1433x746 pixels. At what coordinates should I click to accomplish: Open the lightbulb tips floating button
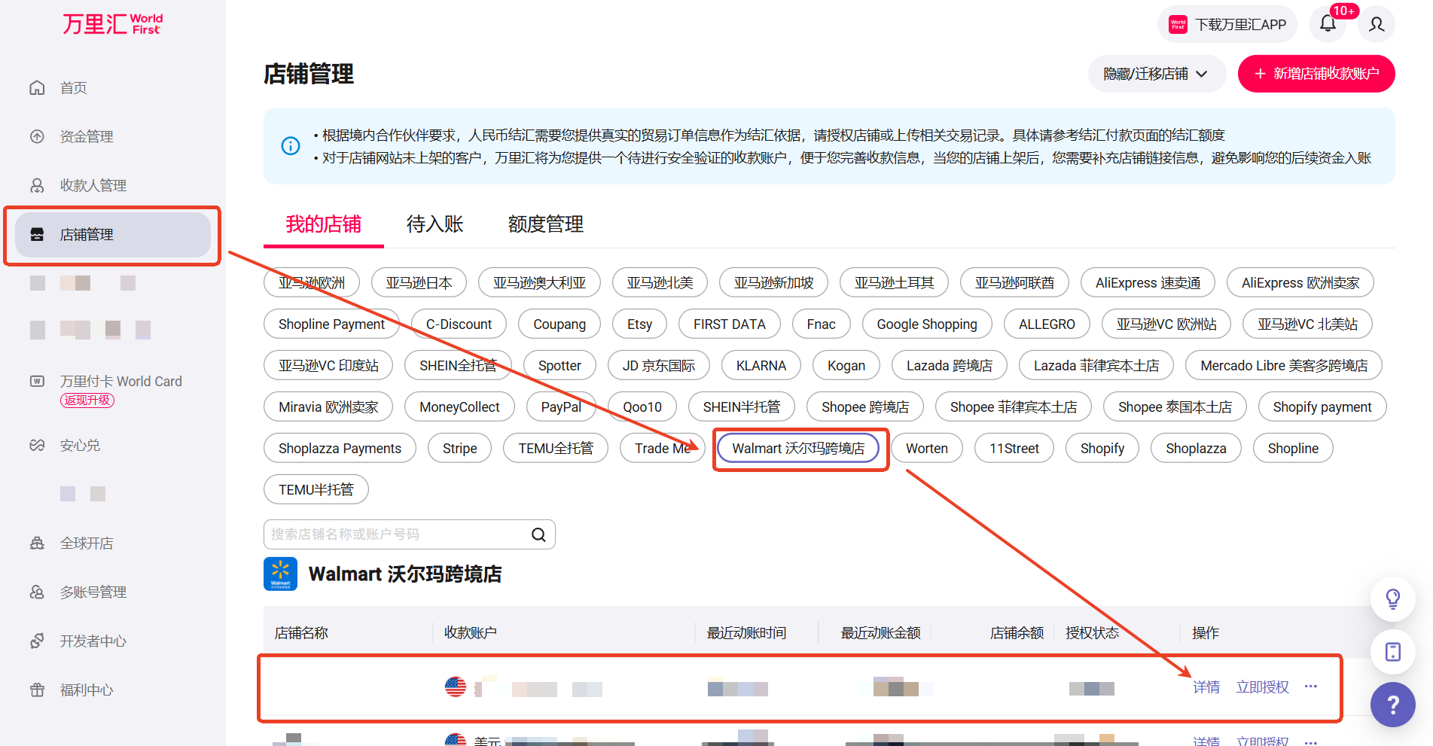[x=1392, y=599]
